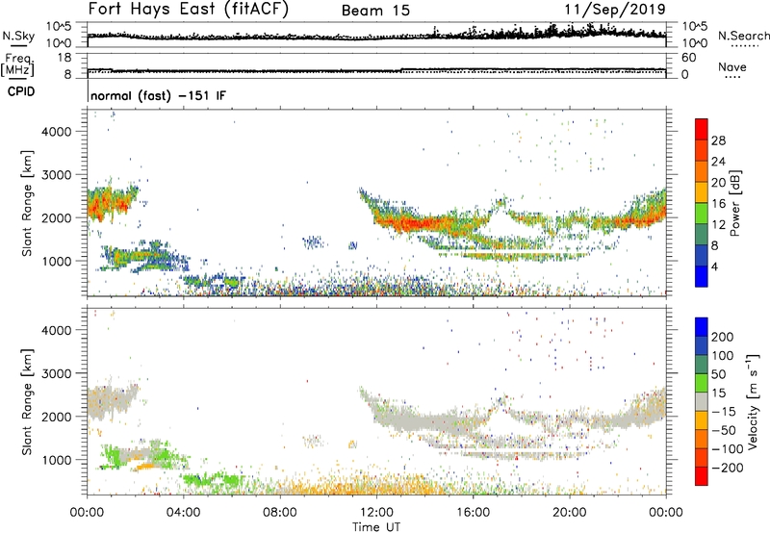Click the blue top of velocity colorbar
The height and width of the screenshot is (533, 770).
[x=702, y=327]
